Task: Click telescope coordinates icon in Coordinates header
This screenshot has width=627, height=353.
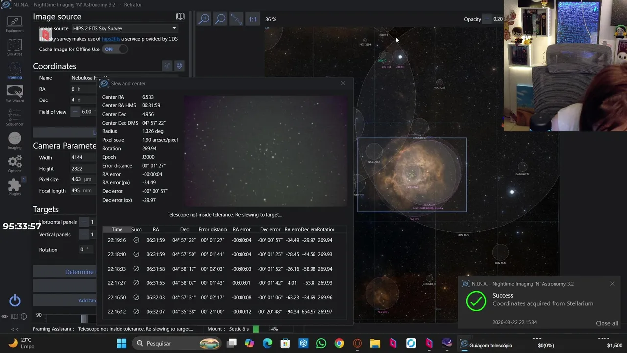Action: pos(167,66)
